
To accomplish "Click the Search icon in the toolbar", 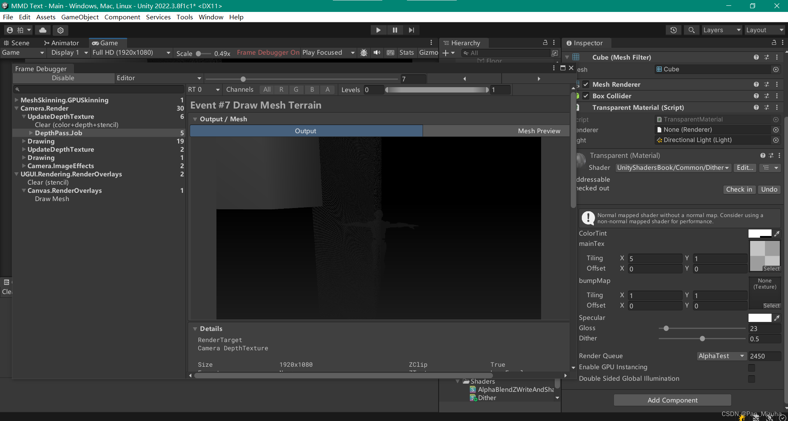I will click(x=691, y=30).
